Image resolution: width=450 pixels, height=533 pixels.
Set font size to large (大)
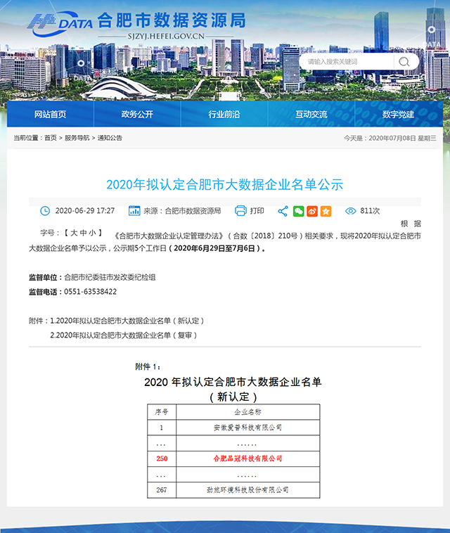(x=74, y=232)
